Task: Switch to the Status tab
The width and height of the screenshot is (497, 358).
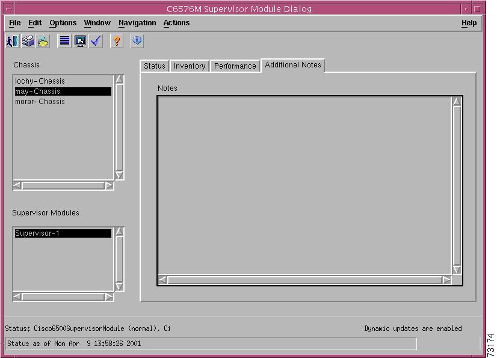Action: pos(155,66)
